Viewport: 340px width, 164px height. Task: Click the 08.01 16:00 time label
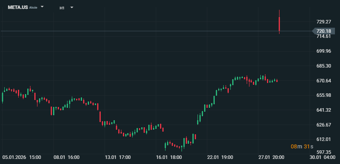[66, 157]
